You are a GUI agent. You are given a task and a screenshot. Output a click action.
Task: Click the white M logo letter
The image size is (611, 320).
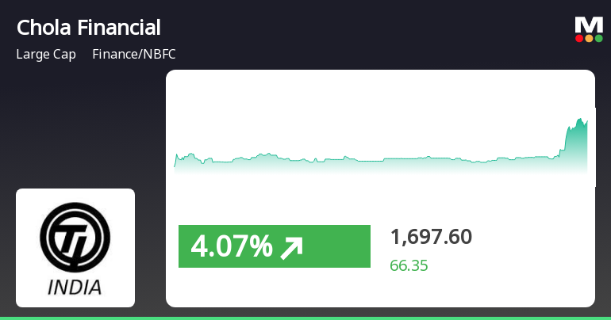(589, 25)
